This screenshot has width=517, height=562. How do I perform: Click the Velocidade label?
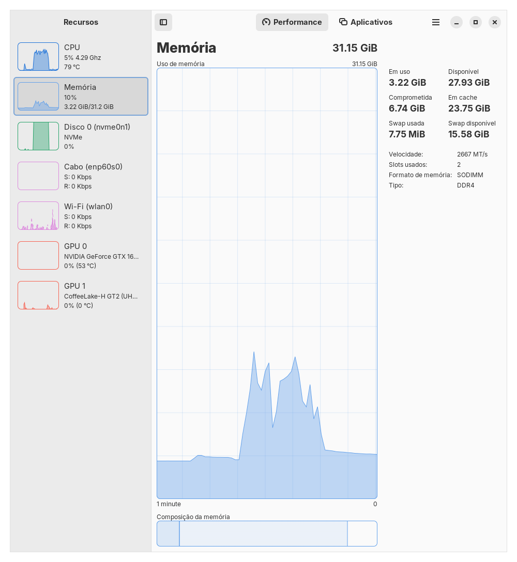coord(406,154)
